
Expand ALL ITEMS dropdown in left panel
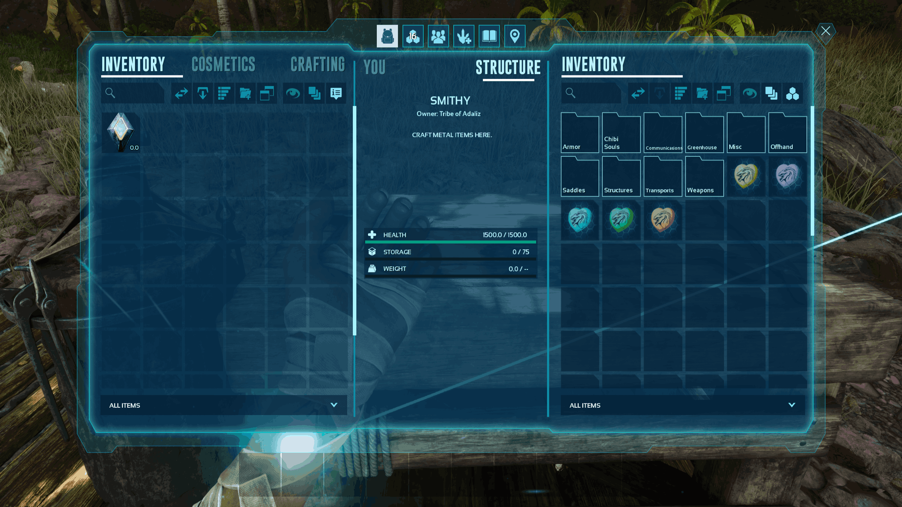[x=334, y=405]
